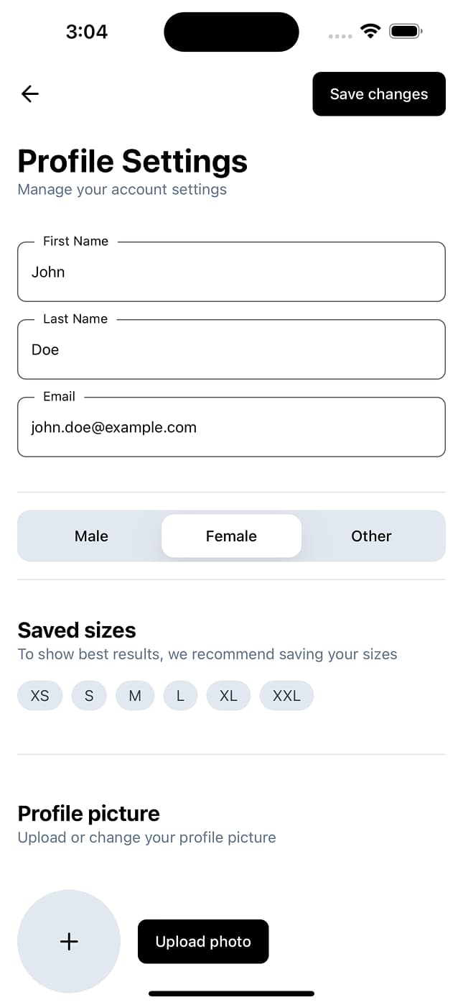
Task: Select the S saved size chip
Action: coord(89,695)
